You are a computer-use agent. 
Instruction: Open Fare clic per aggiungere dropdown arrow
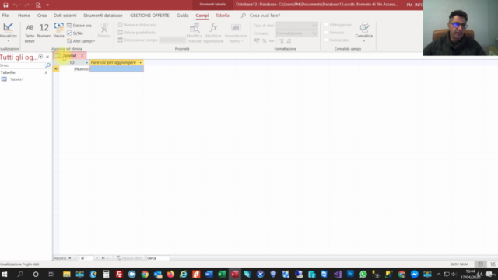pos(140,62)
